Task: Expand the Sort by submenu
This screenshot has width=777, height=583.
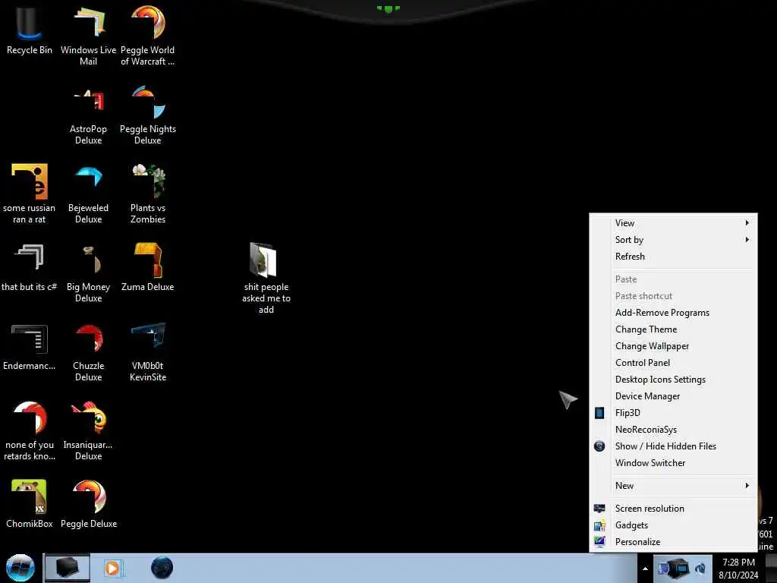Action: (x=674, y=240)
